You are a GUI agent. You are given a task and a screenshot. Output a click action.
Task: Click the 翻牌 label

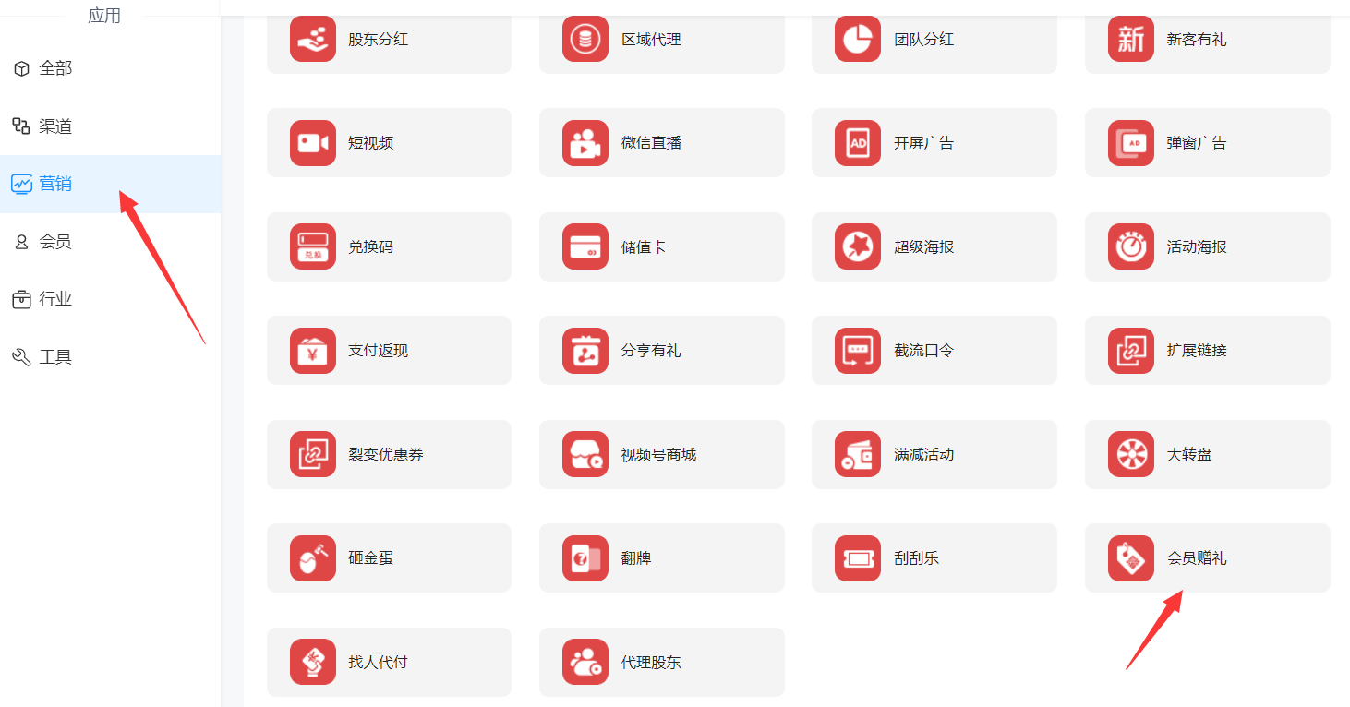pyautogui.click(x=636, y=558)
